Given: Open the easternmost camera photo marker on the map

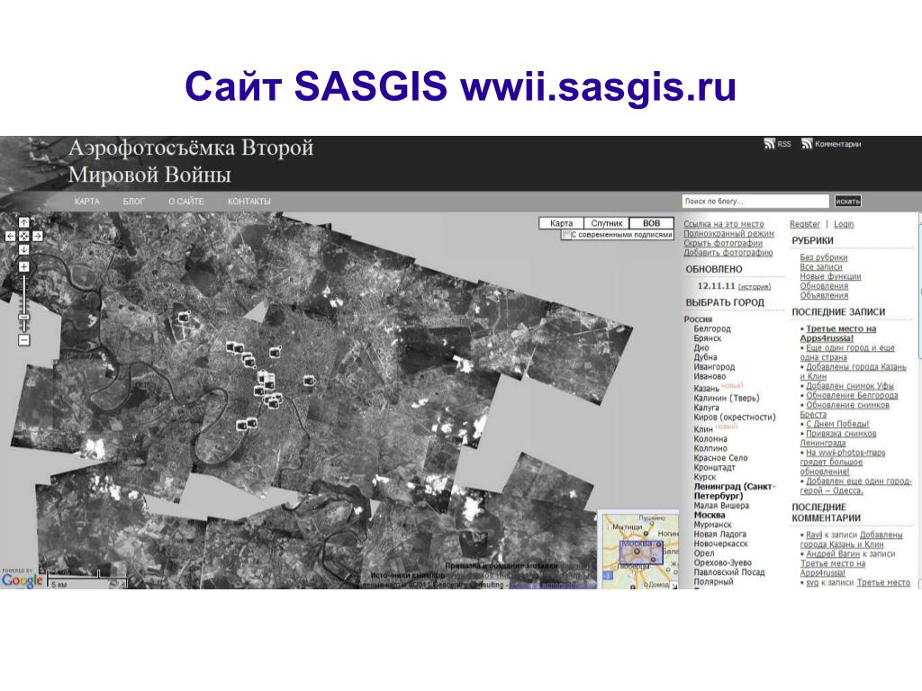Looking at the screenshot, I should [x=309, y=381].
